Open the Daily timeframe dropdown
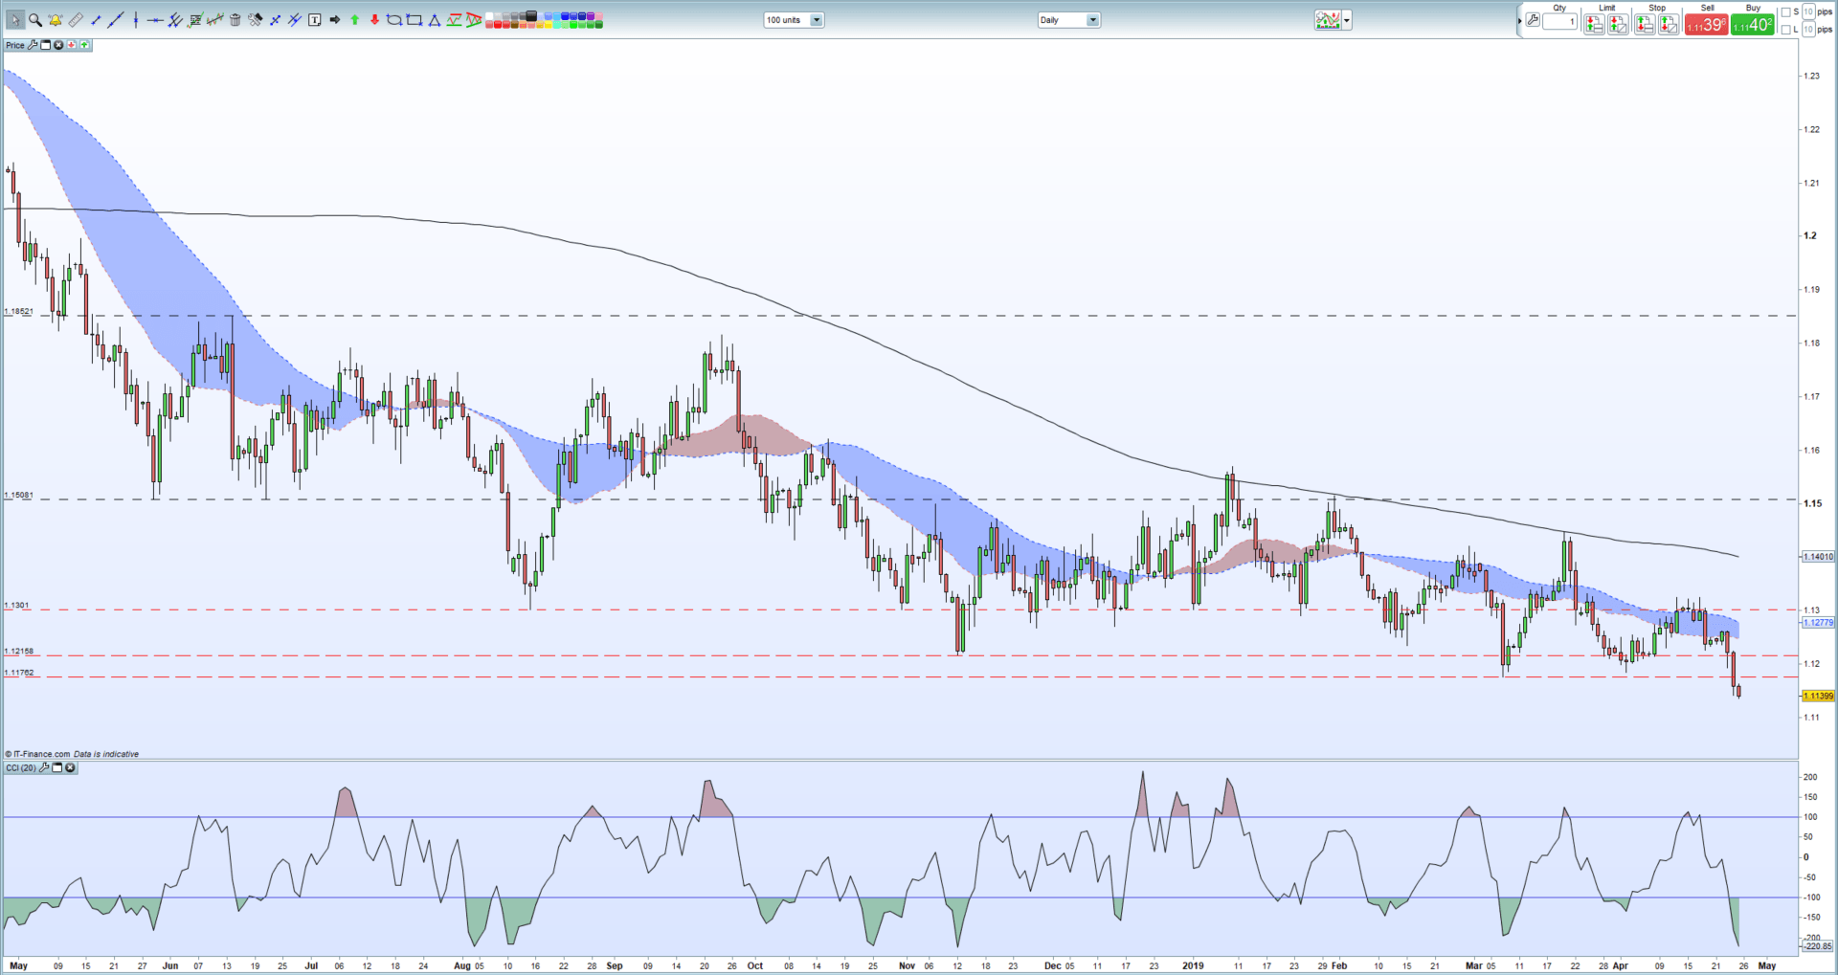This screenshot has height=975, width=1838. pyautogui.click(x=1069, y=20)
